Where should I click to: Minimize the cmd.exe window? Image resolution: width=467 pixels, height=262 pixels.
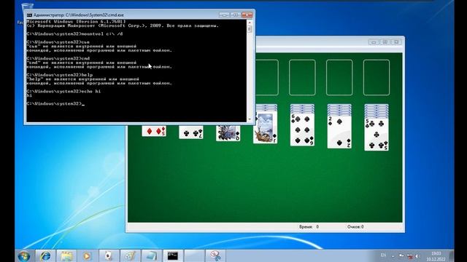click(224, 15)
